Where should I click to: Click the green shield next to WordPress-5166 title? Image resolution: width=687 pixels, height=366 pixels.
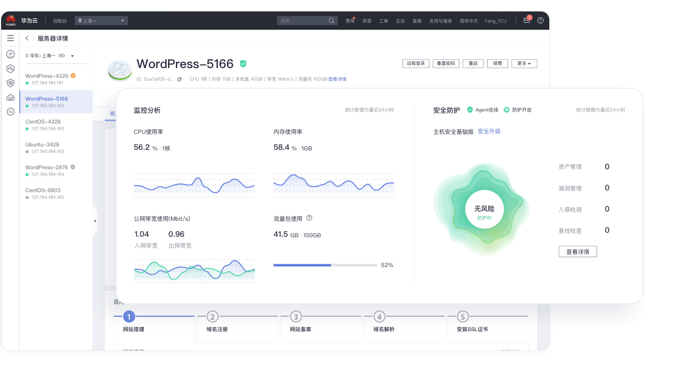coord(243,63)
